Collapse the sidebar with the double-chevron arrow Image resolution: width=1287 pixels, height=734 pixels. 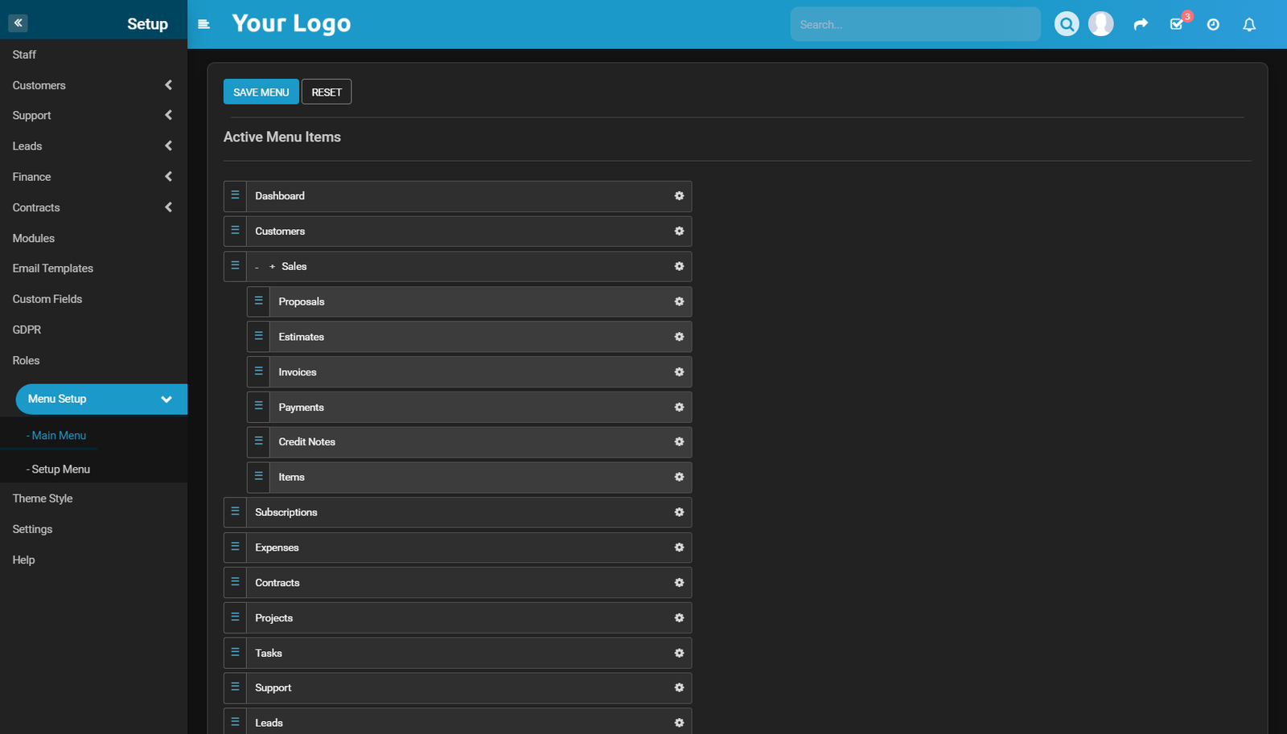coord(18,23)
